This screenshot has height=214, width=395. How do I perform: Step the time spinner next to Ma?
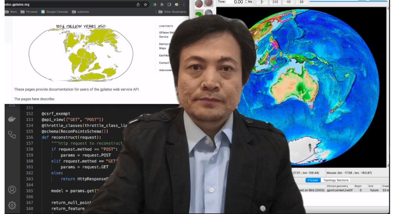[x=246, y=2]
